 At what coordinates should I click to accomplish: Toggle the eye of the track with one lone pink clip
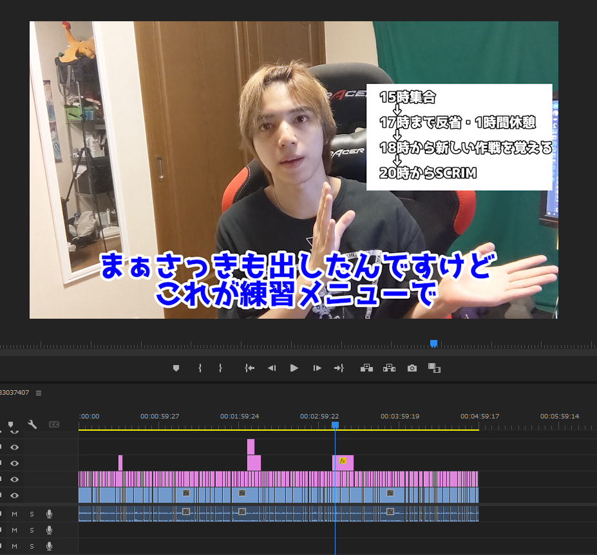(x=14, y=447)
